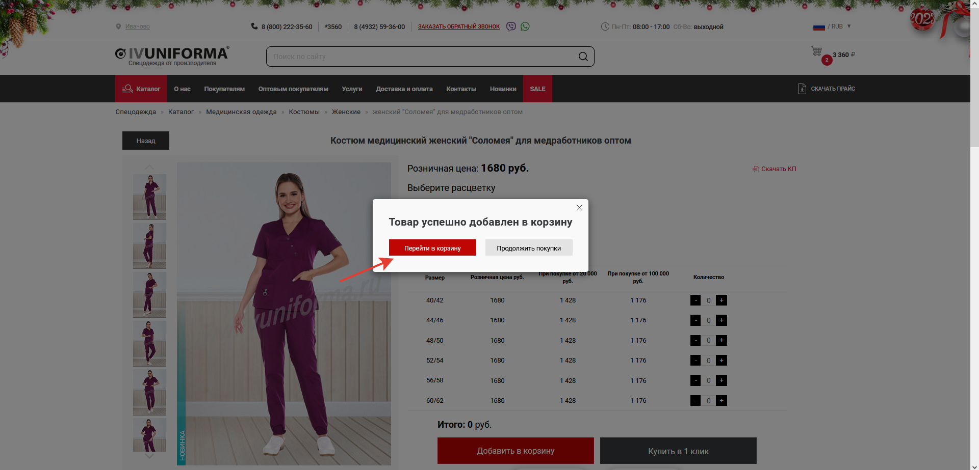This screenshot has height=470, width=979.
Task: Click the WhatsApp contact icon
Action: (x=525, y=26)
